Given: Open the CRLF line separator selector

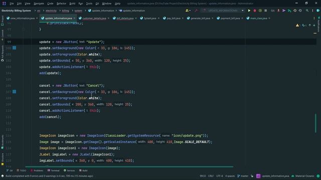Looking at the screenshot, I should click(211, 176).
